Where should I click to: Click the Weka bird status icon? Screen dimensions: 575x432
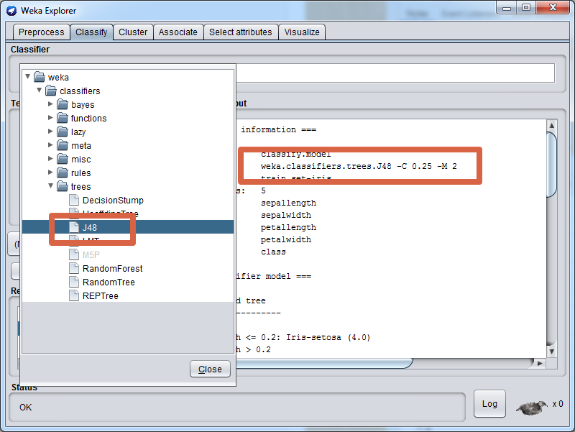coord(532,408)
